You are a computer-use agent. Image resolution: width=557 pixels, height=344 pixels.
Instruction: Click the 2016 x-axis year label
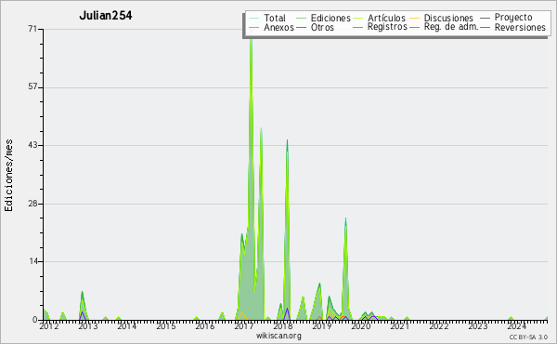pyautogui.click(x=205, y=325)
